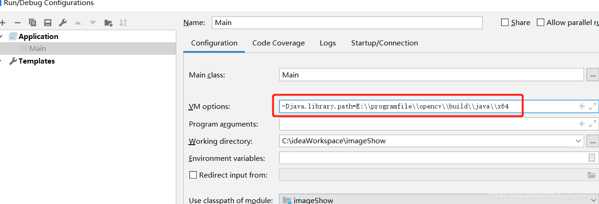Click the Copy Configuration icon
This screenshot has height=204, width=599.
tap(32, 23)
